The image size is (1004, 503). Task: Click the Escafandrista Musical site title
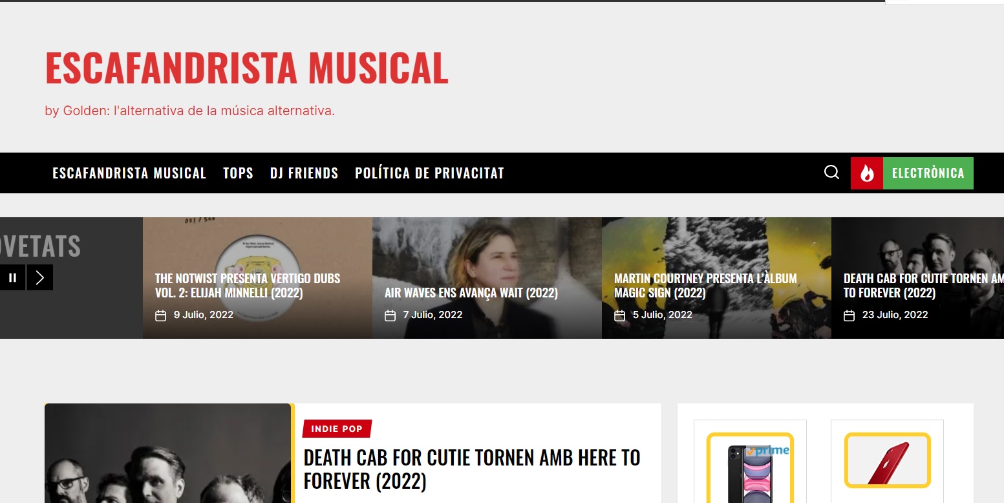point(246,68)
